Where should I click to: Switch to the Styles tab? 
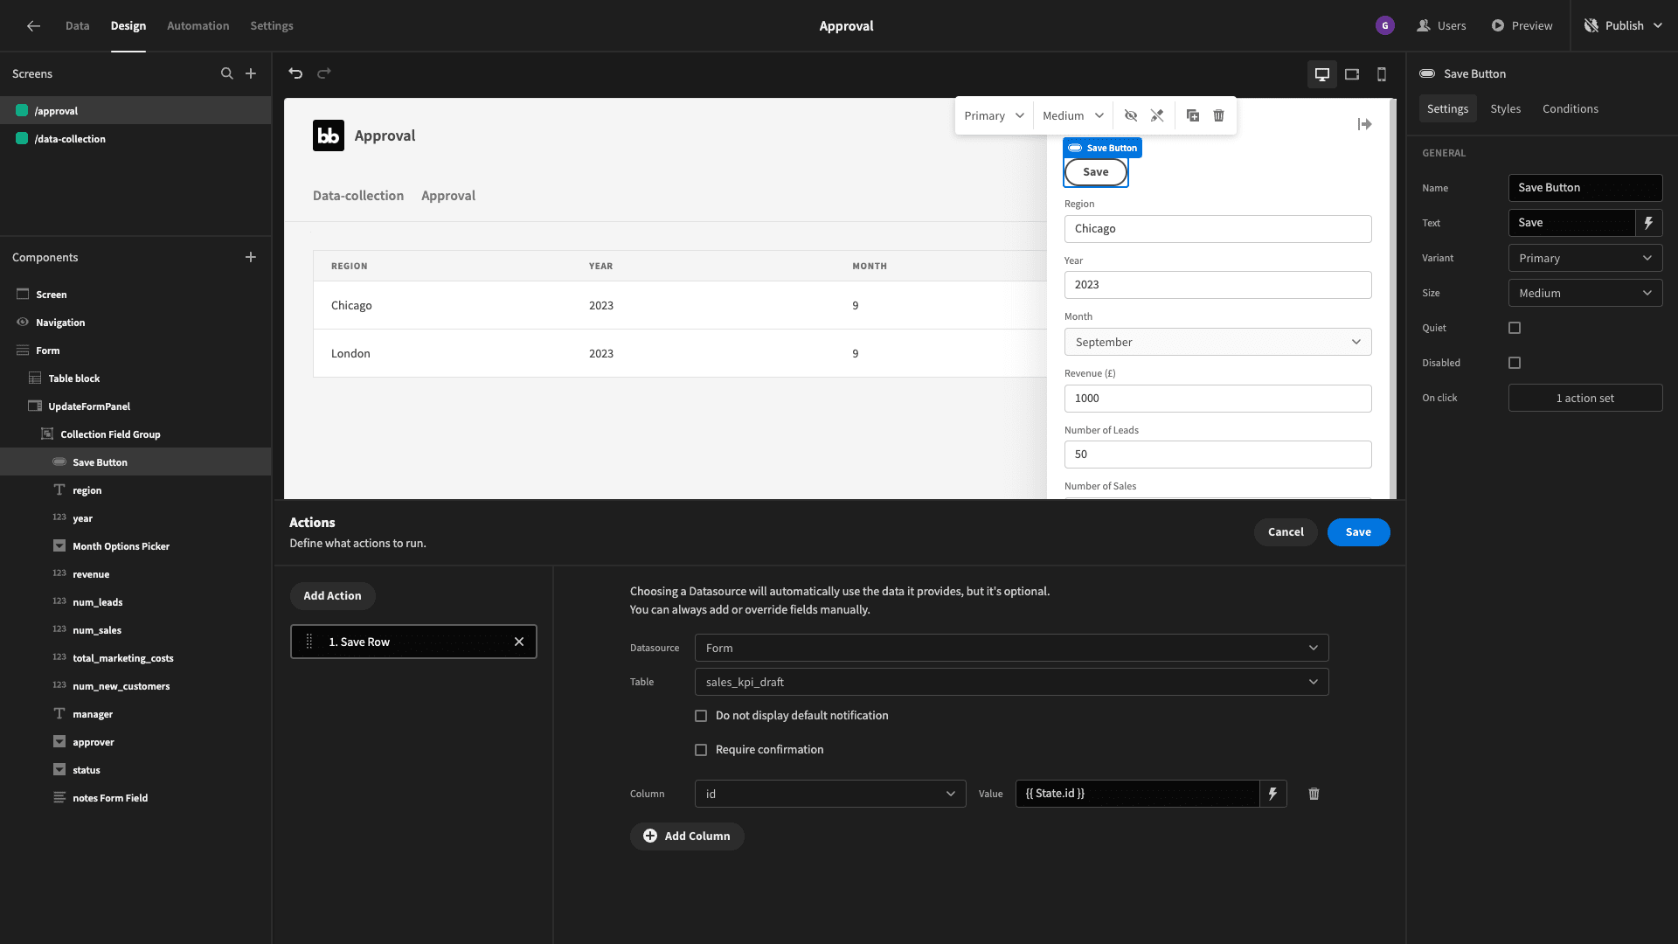pyautogui.click(x=1505, y=109)
